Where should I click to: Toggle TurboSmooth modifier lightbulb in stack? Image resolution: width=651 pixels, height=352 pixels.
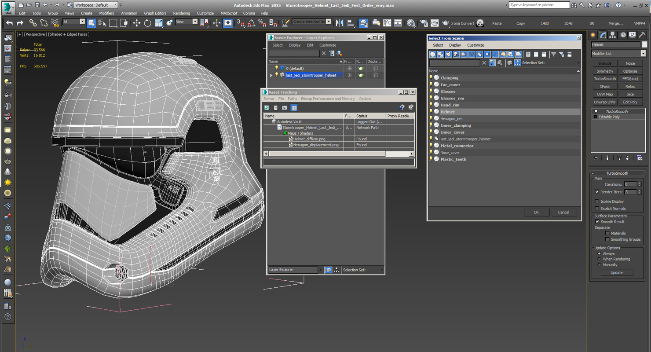(596, 111)
